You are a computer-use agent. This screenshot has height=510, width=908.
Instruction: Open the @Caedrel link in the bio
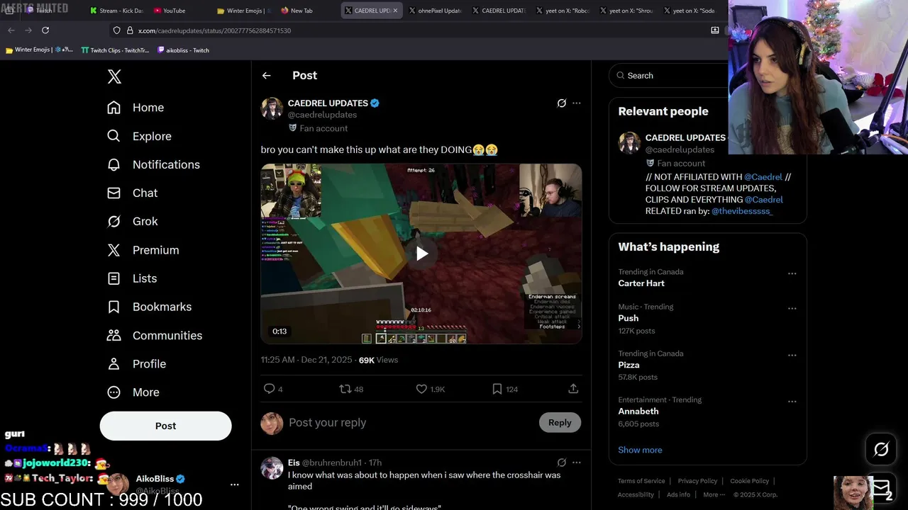pos(763,177)
